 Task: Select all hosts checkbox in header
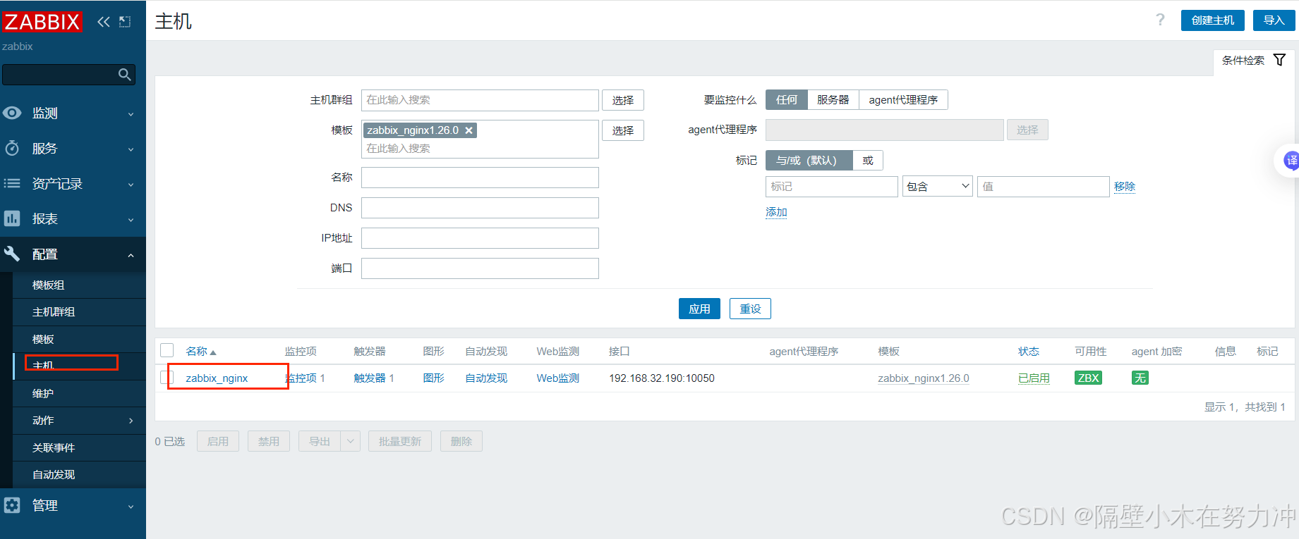(167, 350)
